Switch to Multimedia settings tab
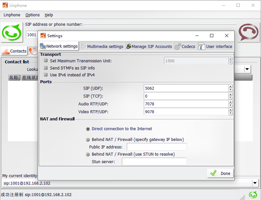 tap(102, 46)
